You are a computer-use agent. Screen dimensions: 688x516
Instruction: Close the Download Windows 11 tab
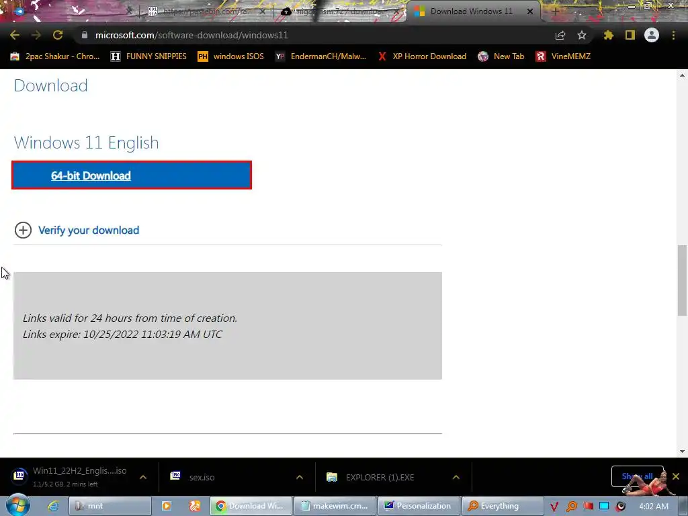530,11
